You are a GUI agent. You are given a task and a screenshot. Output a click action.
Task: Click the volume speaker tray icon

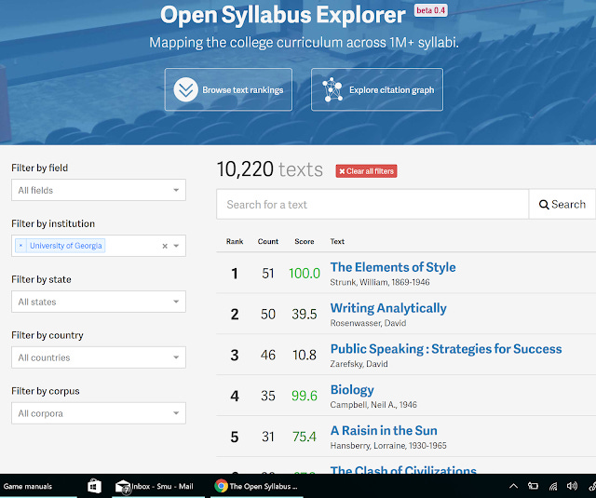[x=572, y=486]
